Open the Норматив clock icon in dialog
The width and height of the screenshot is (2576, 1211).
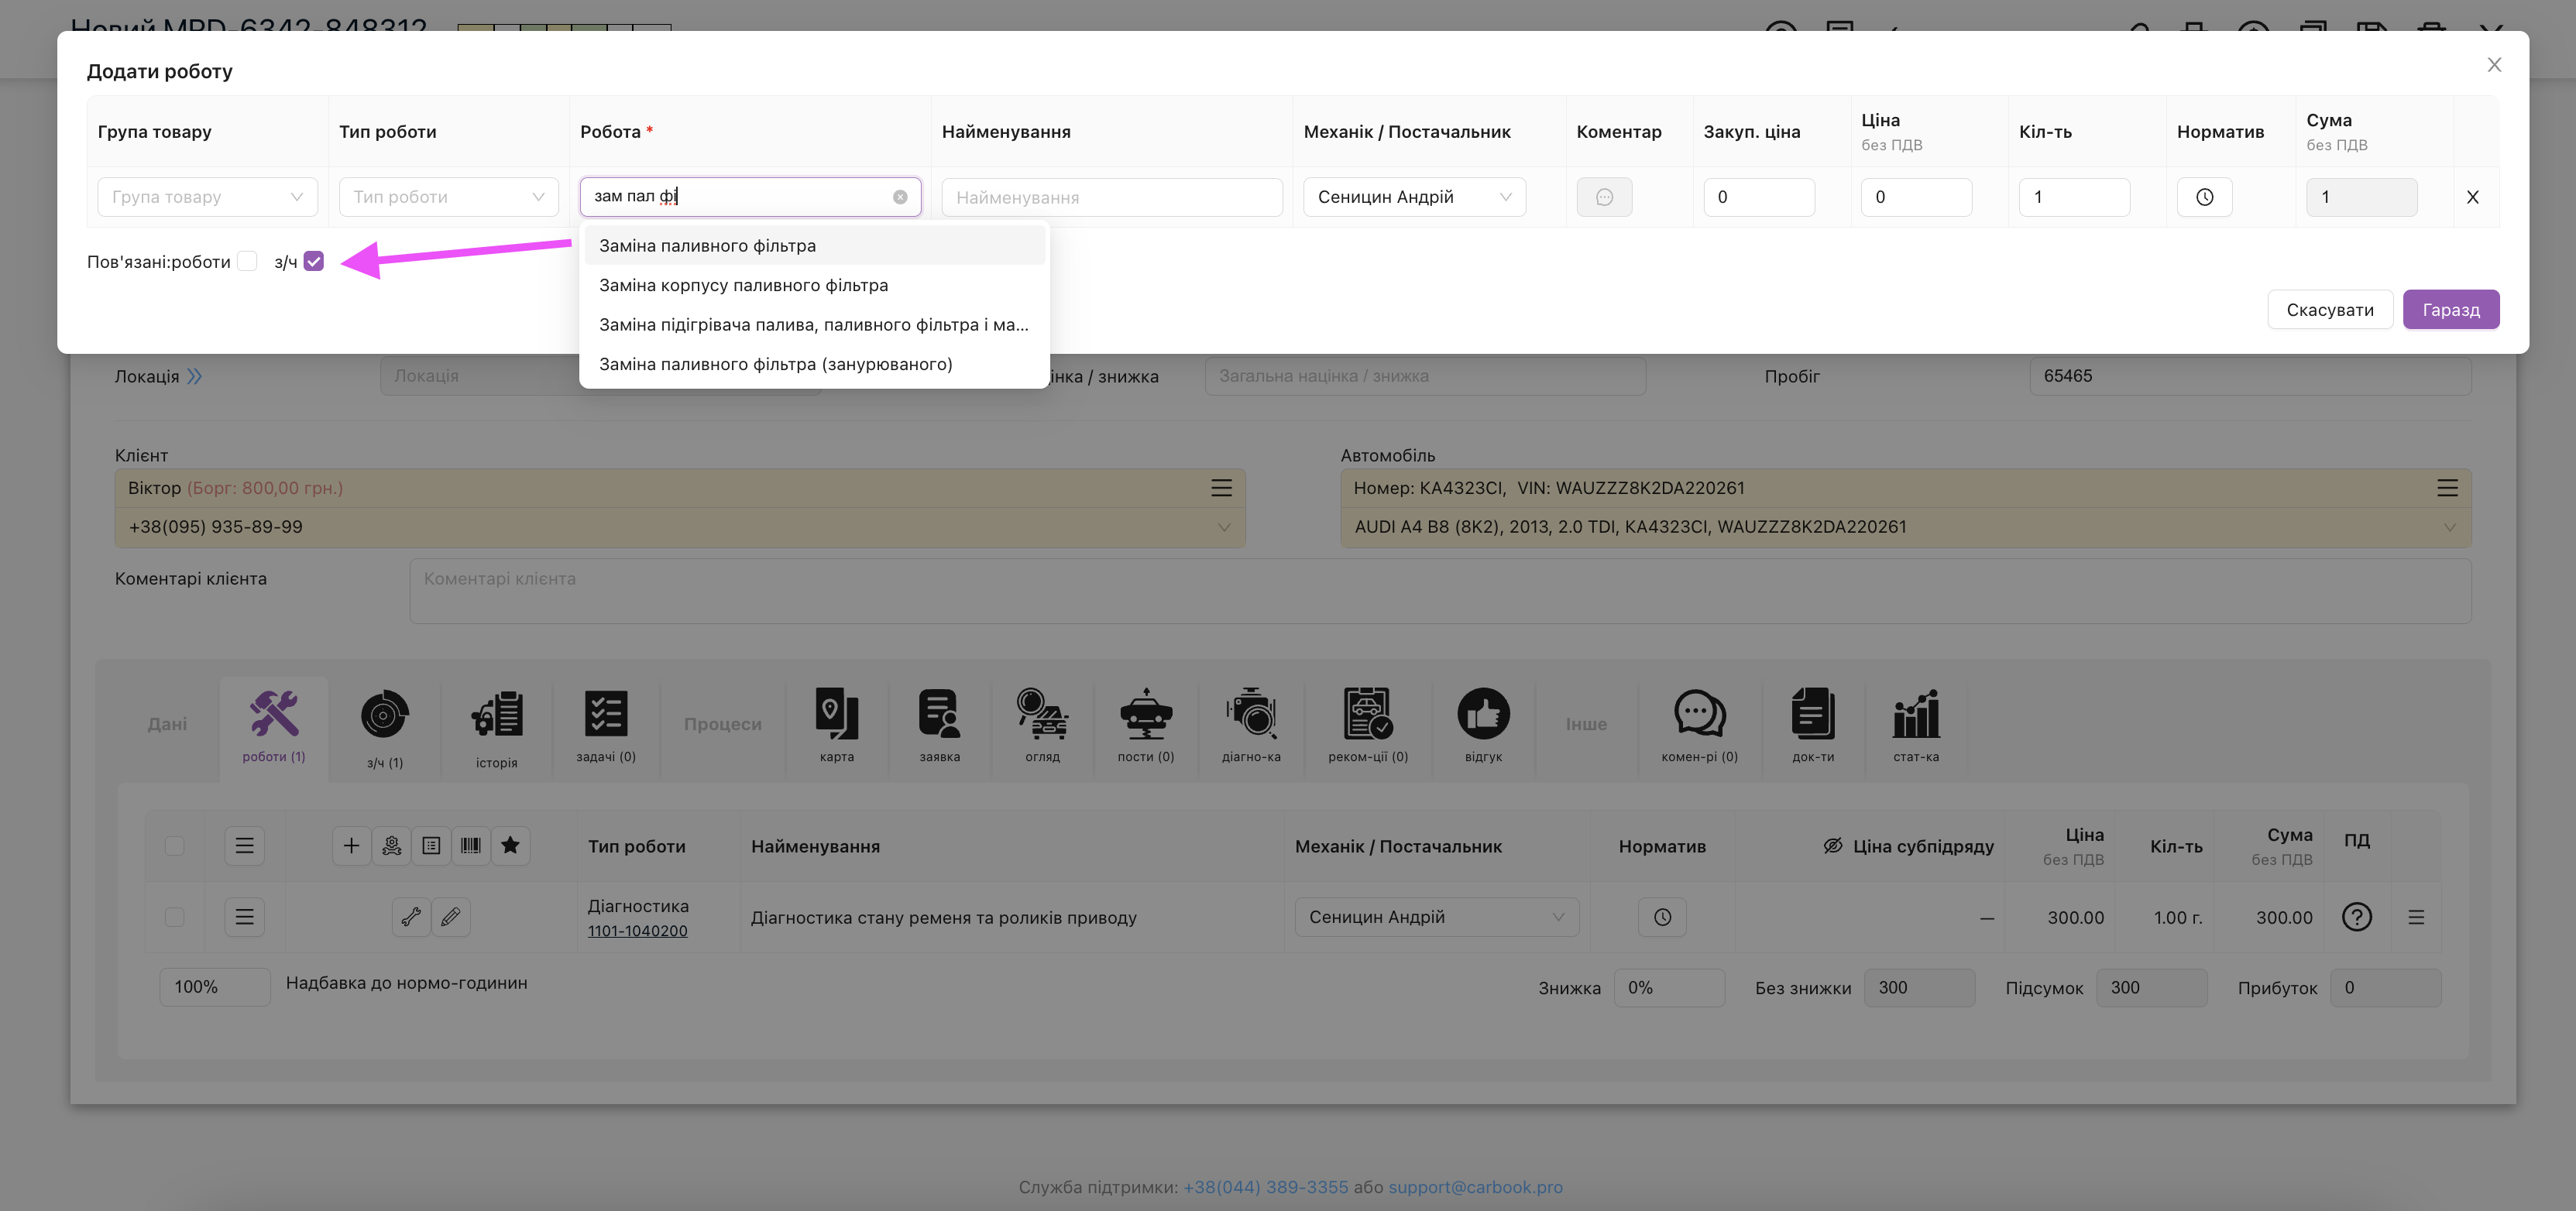pyautogui.click(x=2204, y=197)
